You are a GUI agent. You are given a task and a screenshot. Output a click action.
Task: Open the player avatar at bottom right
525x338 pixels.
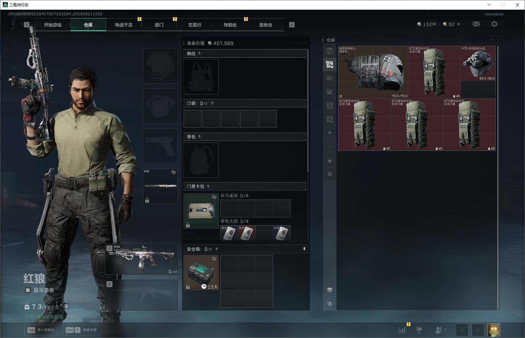494,330
